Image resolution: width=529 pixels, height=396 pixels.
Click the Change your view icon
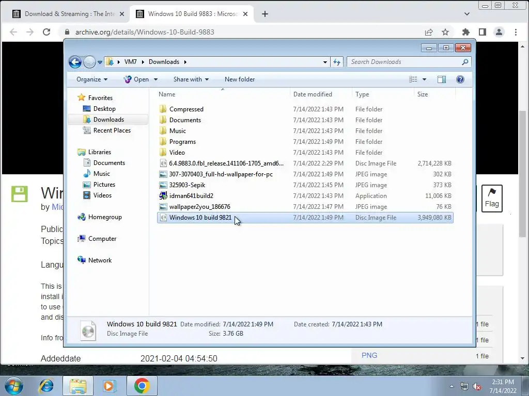click(x=413, y=79)
